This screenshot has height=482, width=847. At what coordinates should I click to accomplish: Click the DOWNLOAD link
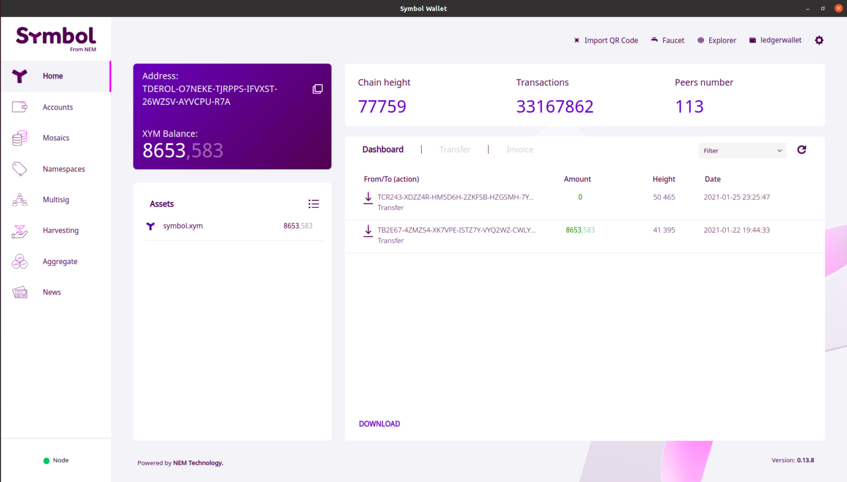(379, 424)
